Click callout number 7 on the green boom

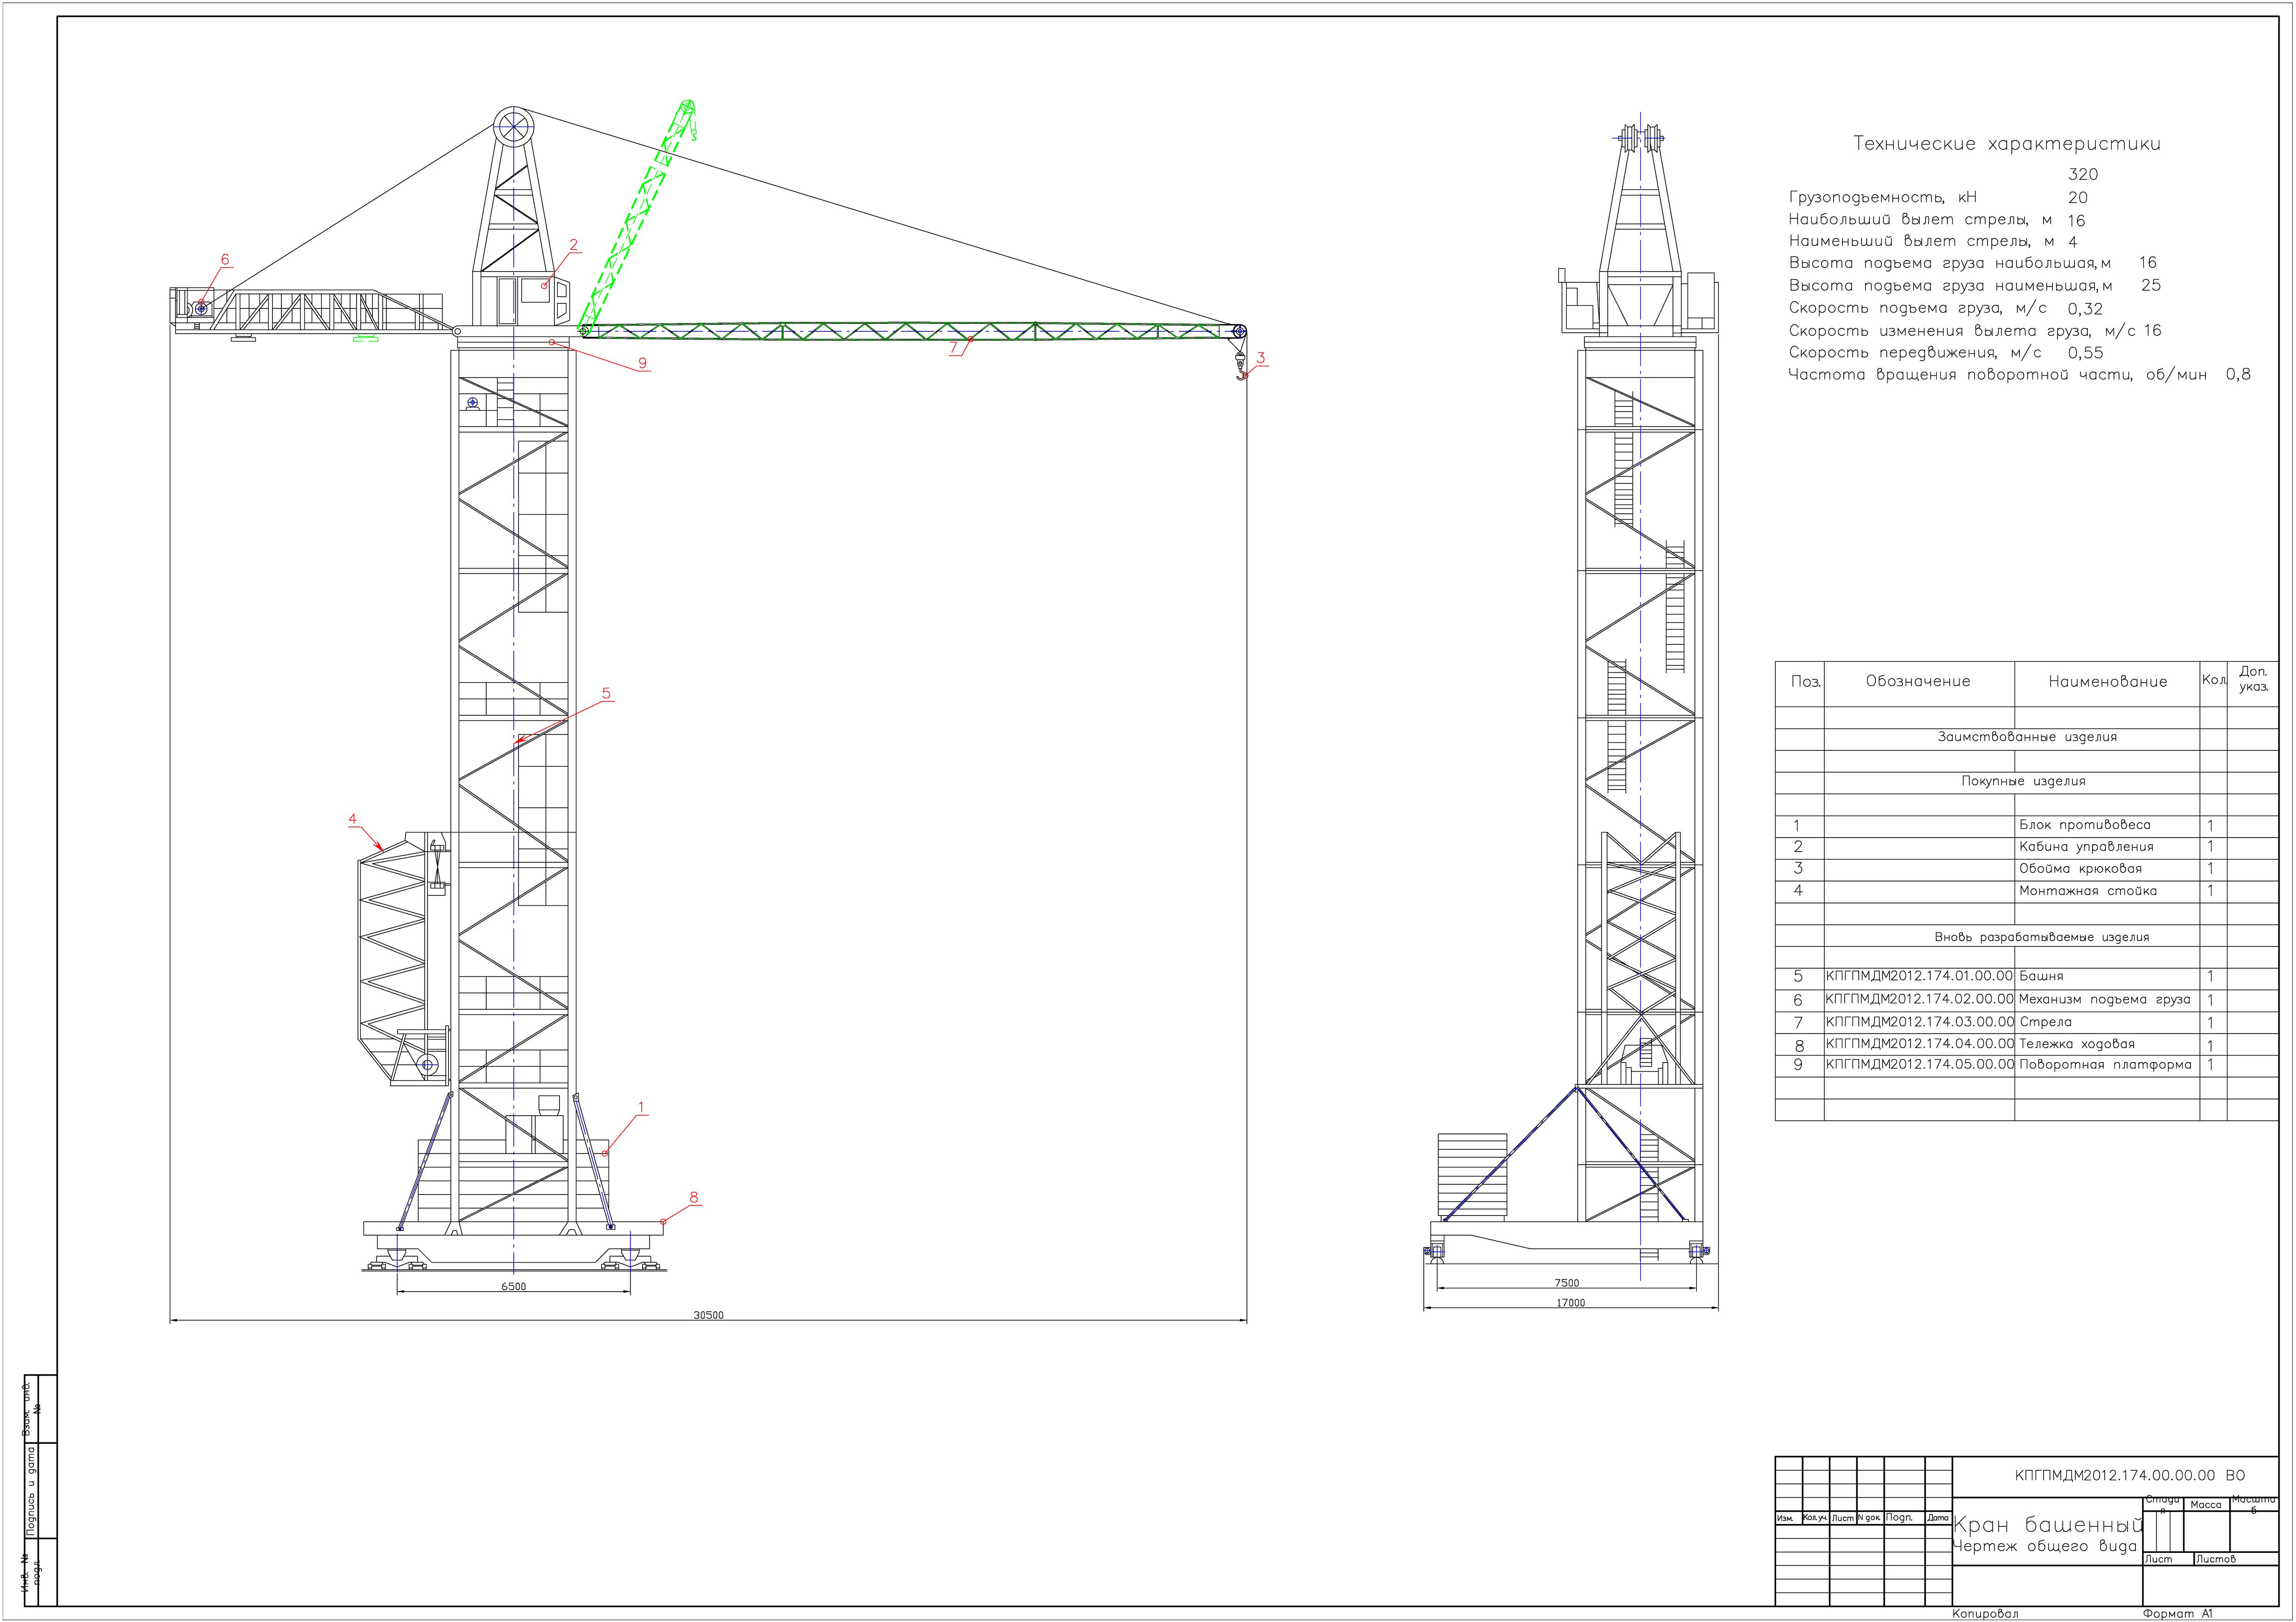(x=954, y=348)
